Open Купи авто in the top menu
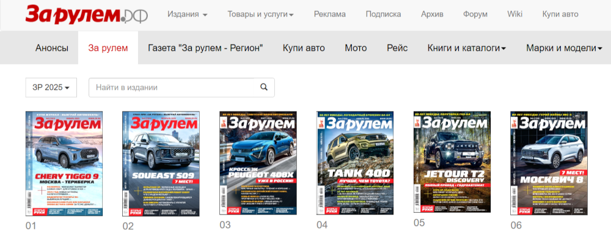The width and height of the screenshot is (611, 248). (x=560, y=15)
